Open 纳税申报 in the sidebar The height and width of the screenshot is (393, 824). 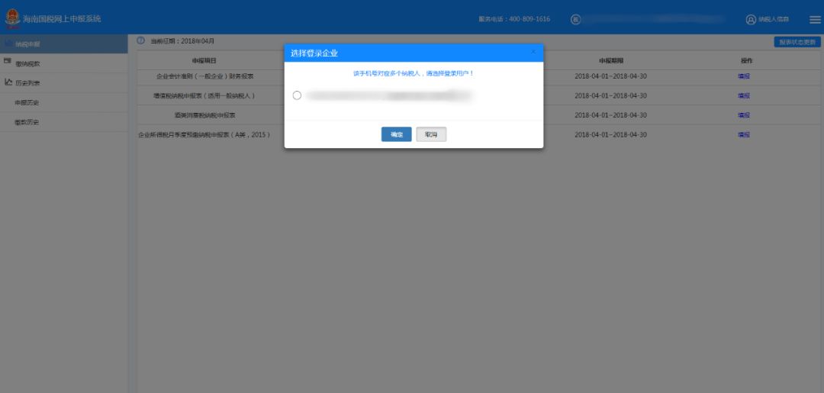pyautogui.click(x=63, y=44)
